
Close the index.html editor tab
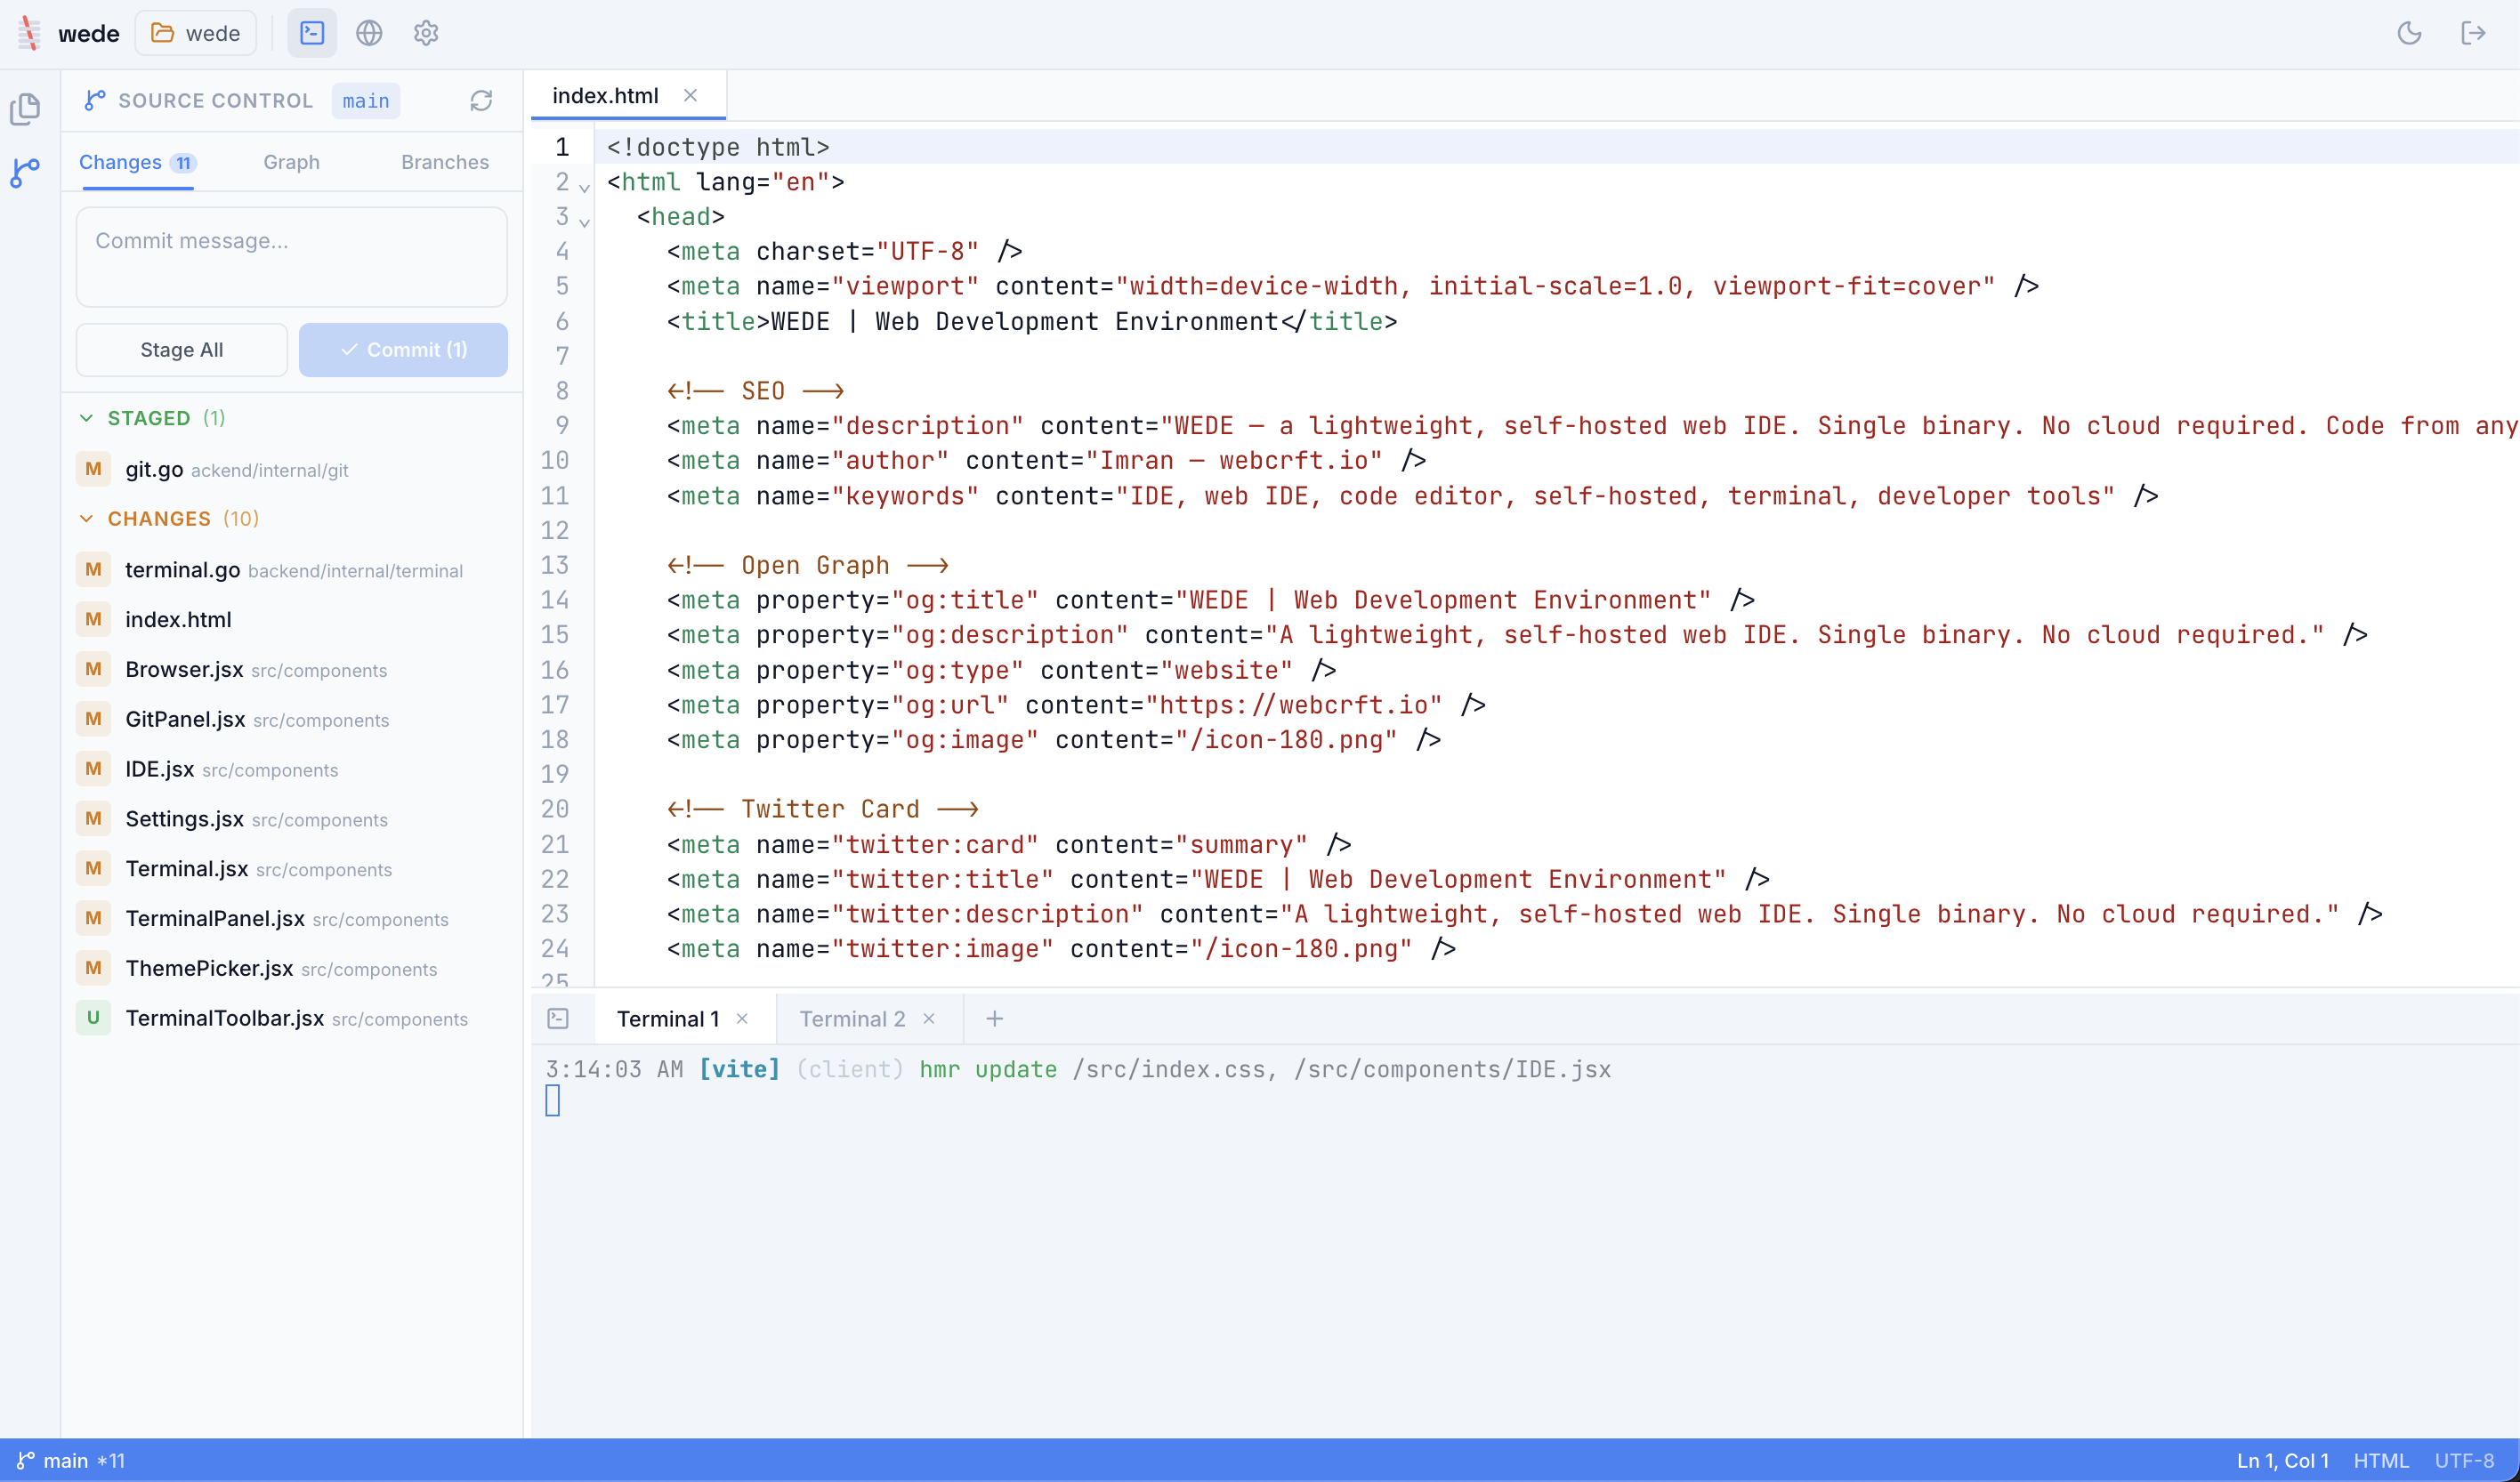(x=690, y=96)
